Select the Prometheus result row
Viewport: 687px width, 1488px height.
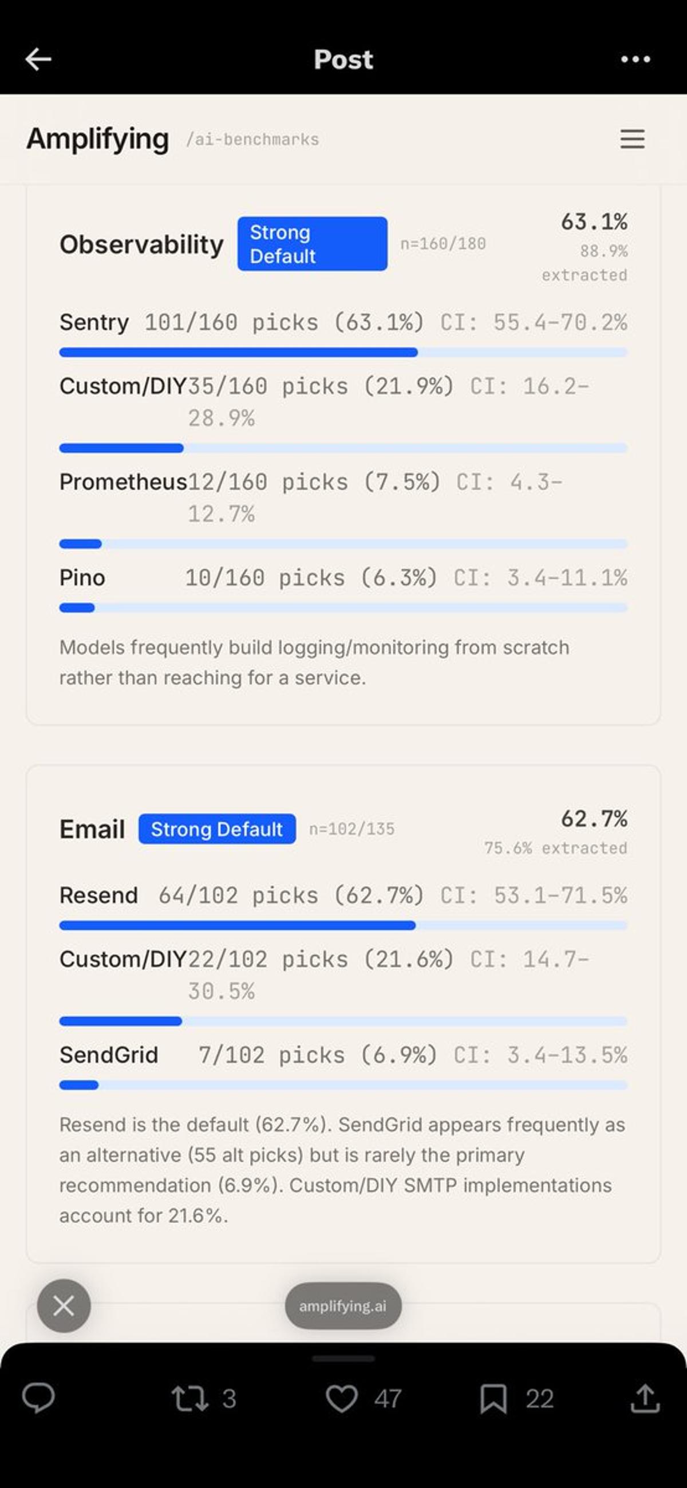(342, 497)
